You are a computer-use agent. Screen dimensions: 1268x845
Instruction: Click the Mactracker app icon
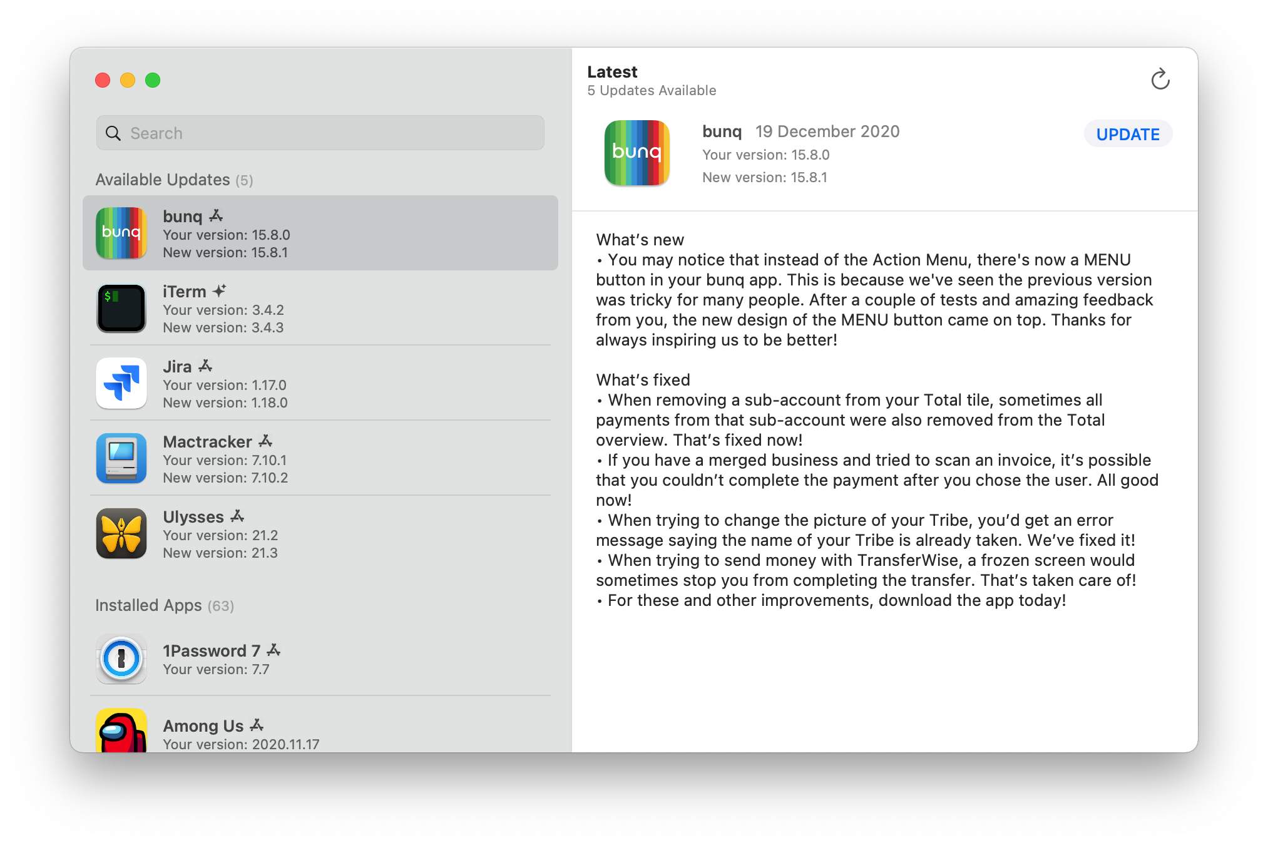[121, 459]
